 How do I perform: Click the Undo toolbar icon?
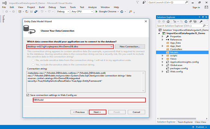[x=42, y=12]
